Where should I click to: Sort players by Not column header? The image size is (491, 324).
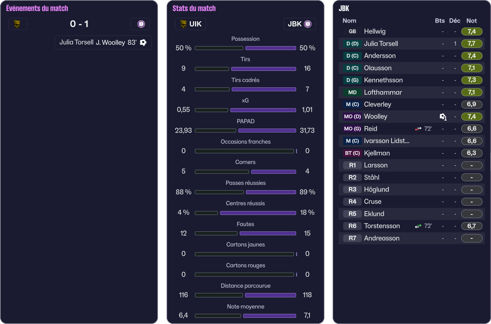click(x=471, y=21)
